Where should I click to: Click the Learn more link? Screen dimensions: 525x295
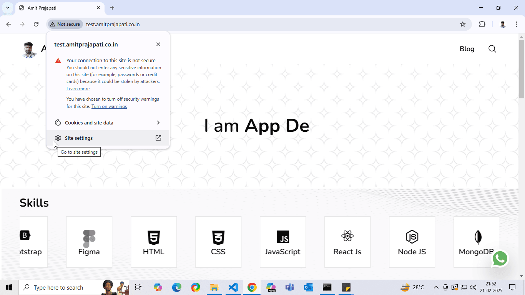point(78,89)
